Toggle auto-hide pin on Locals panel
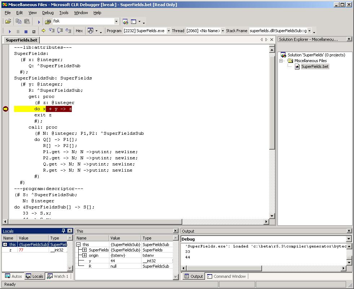Image resolution: width=354 pixels, height=289 pixels. coord(64,231)
